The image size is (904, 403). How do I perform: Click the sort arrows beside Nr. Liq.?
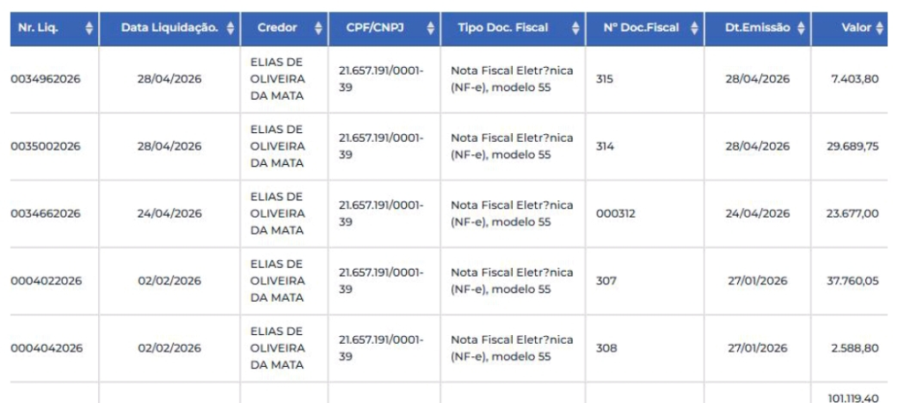click(89, 28)
